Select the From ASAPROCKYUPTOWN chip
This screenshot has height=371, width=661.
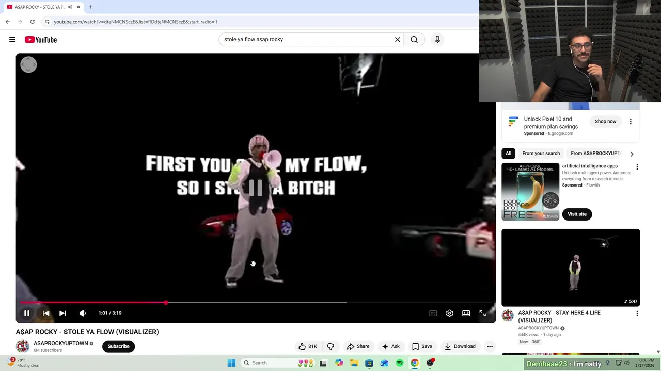click(595, 153)
